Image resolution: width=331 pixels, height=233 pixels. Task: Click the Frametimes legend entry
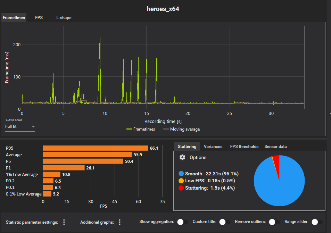coord(141,129)
